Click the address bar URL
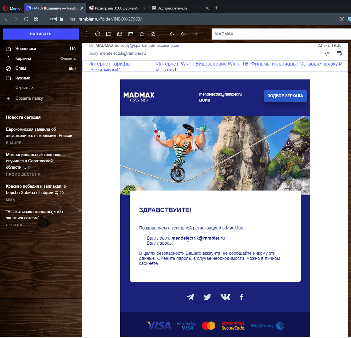Image resolution: width=351 pixels, height=338 pixels. tap(106, 19)
